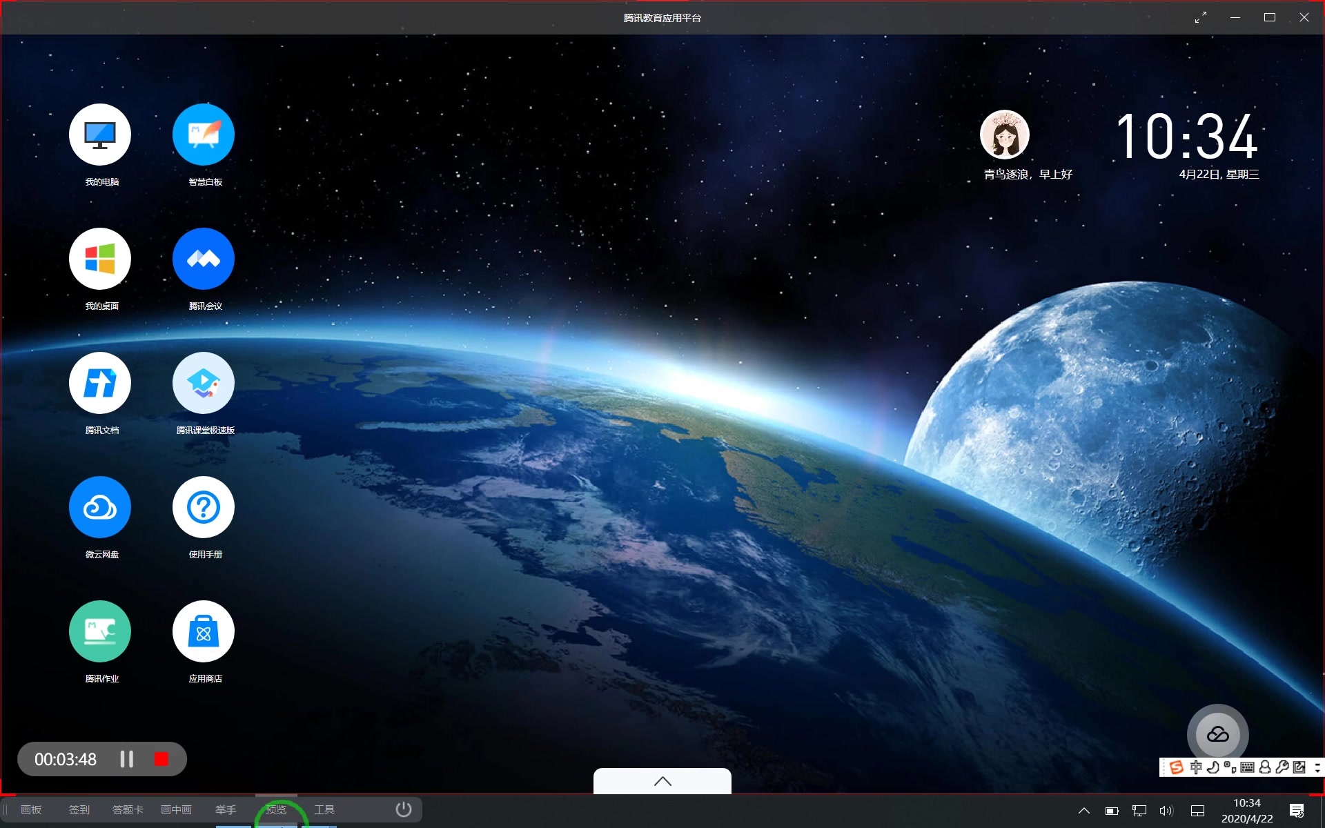
Task: Open Sogou soft keyboard icon
Action: click(1247, 767)
